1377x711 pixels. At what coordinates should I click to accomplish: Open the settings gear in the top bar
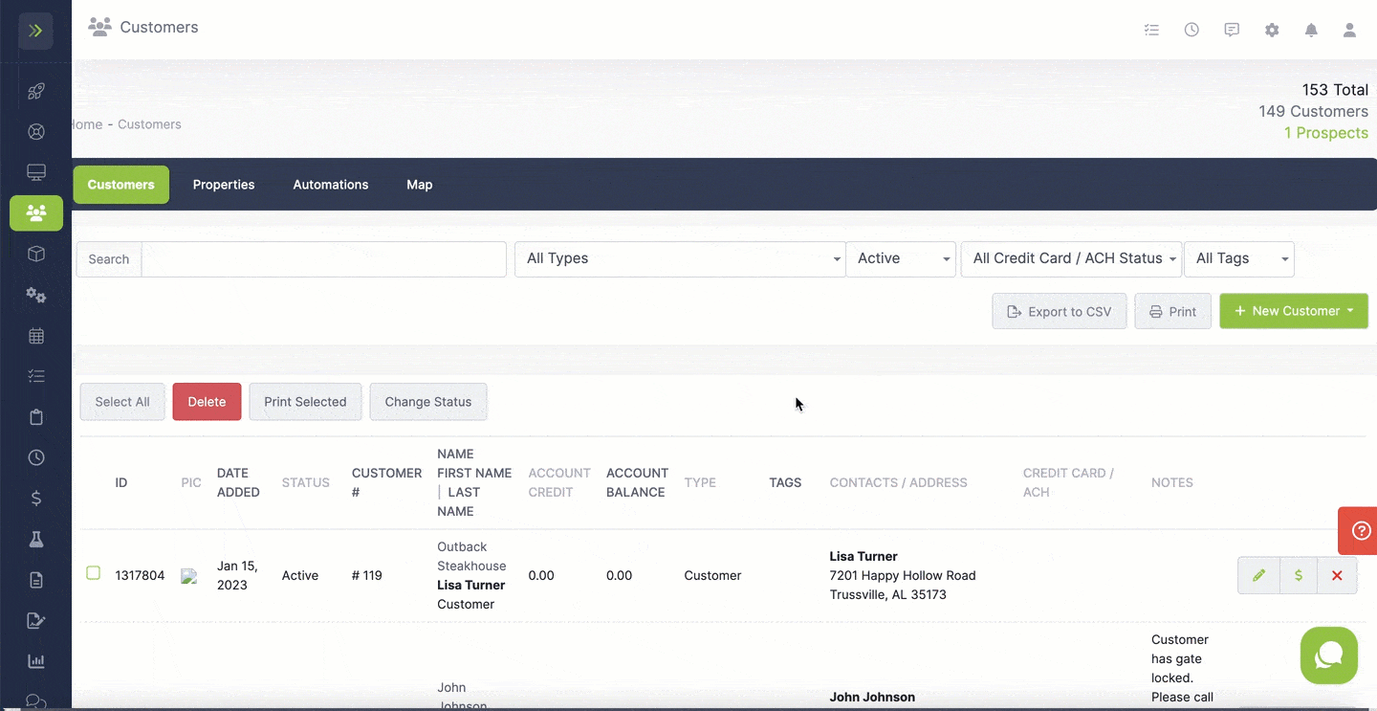click(1272, 30)
